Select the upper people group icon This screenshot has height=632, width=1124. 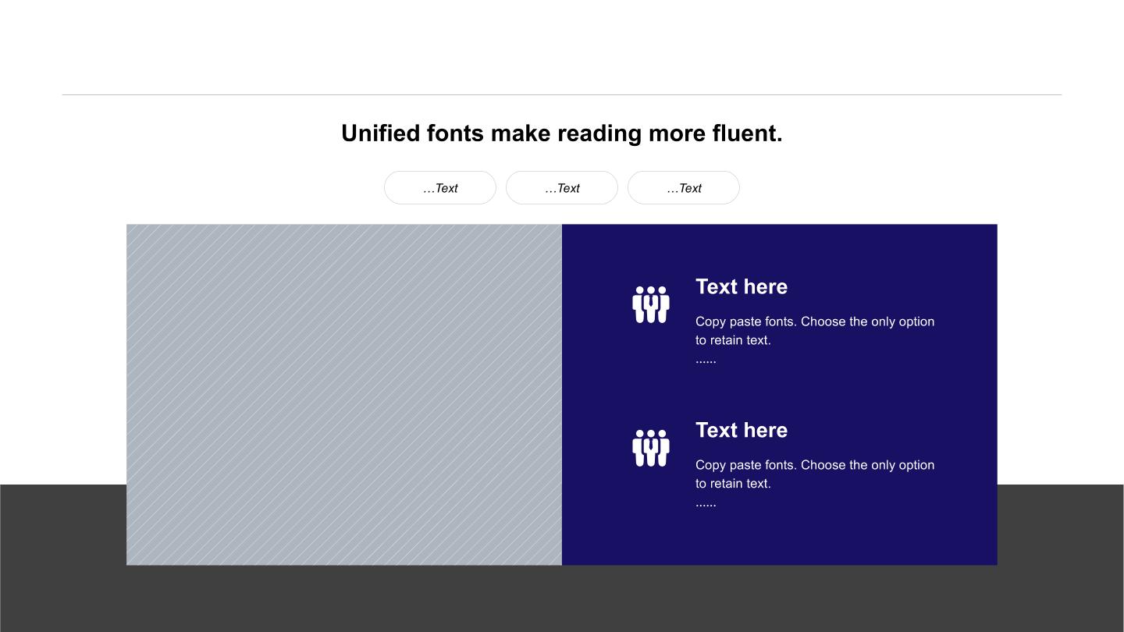pos(651,304)
